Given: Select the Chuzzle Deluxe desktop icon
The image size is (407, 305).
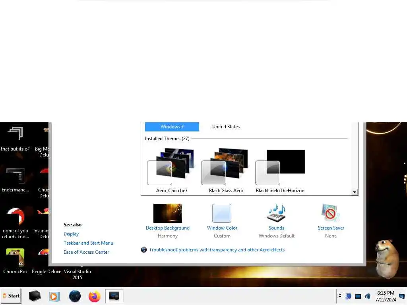Looking at the screenshot, I should click(43, 183).
